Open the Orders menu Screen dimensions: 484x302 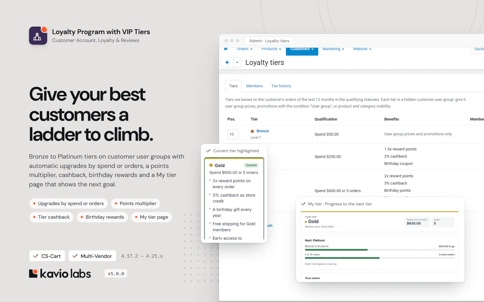coord(244,49)
